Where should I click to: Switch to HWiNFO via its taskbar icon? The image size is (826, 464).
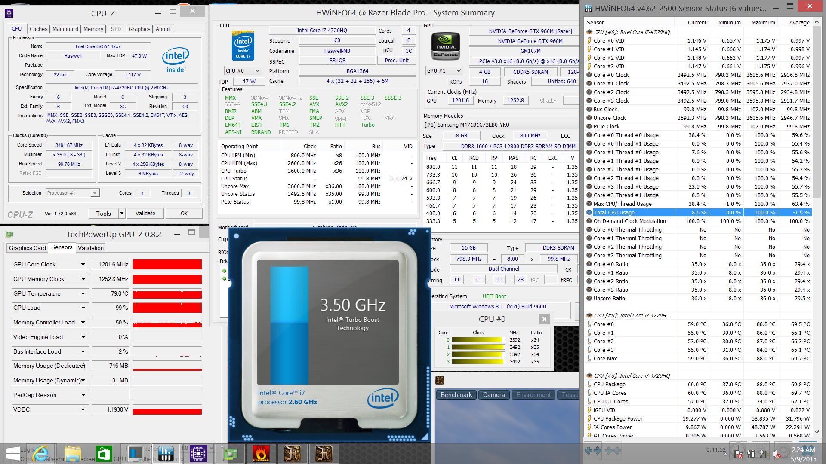[x=166, y=454]
